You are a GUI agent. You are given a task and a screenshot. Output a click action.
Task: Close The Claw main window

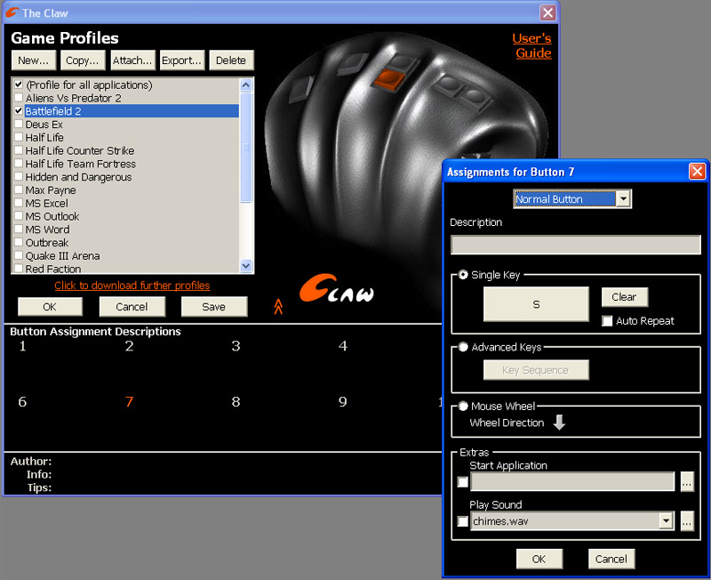547,12
